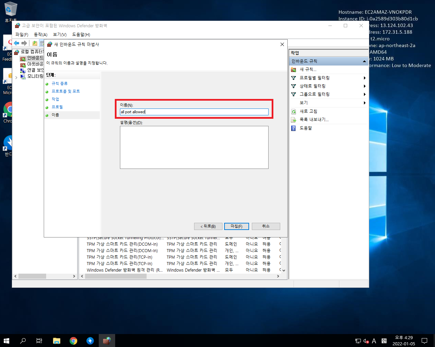Image resolution: width=435 pixels, height=347 pixels.
Task: Click the 그룹으로 필터링 funnel icon
Action: [x=294, y=94]
